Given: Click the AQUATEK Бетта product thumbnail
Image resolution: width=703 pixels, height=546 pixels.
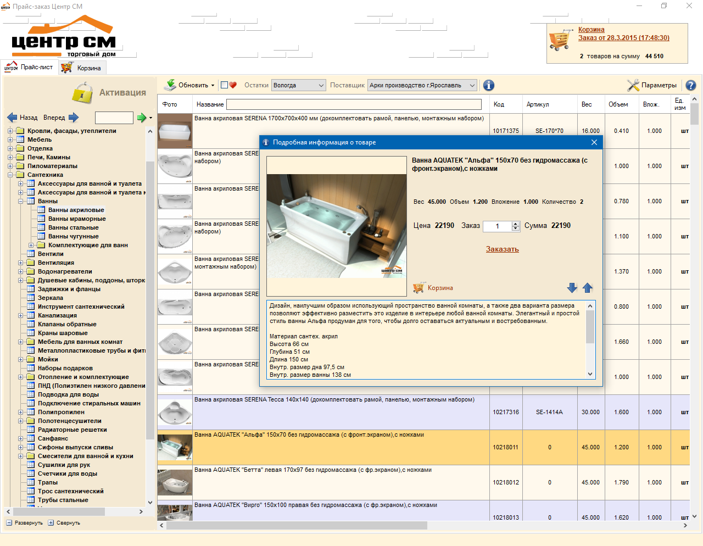Looking at the screenshot, I should click(175, 482).
